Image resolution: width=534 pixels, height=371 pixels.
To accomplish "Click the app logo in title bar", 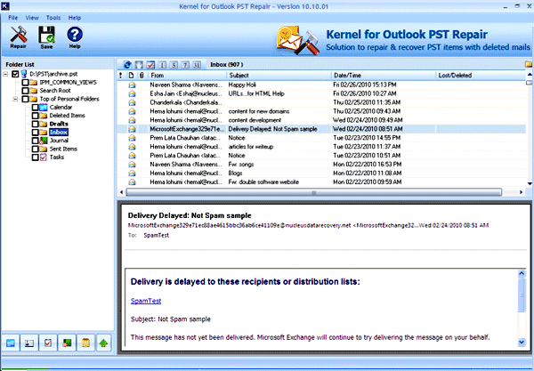I will pos(5,6).
